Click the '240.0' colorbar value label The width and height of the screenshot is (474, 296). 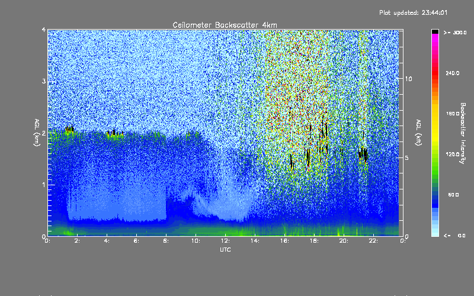pyautogui.click(x=453, y=73)
